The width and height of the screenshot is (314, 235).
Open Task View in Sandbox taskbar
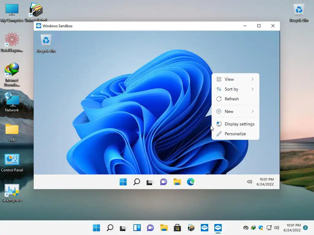[149, 182]
